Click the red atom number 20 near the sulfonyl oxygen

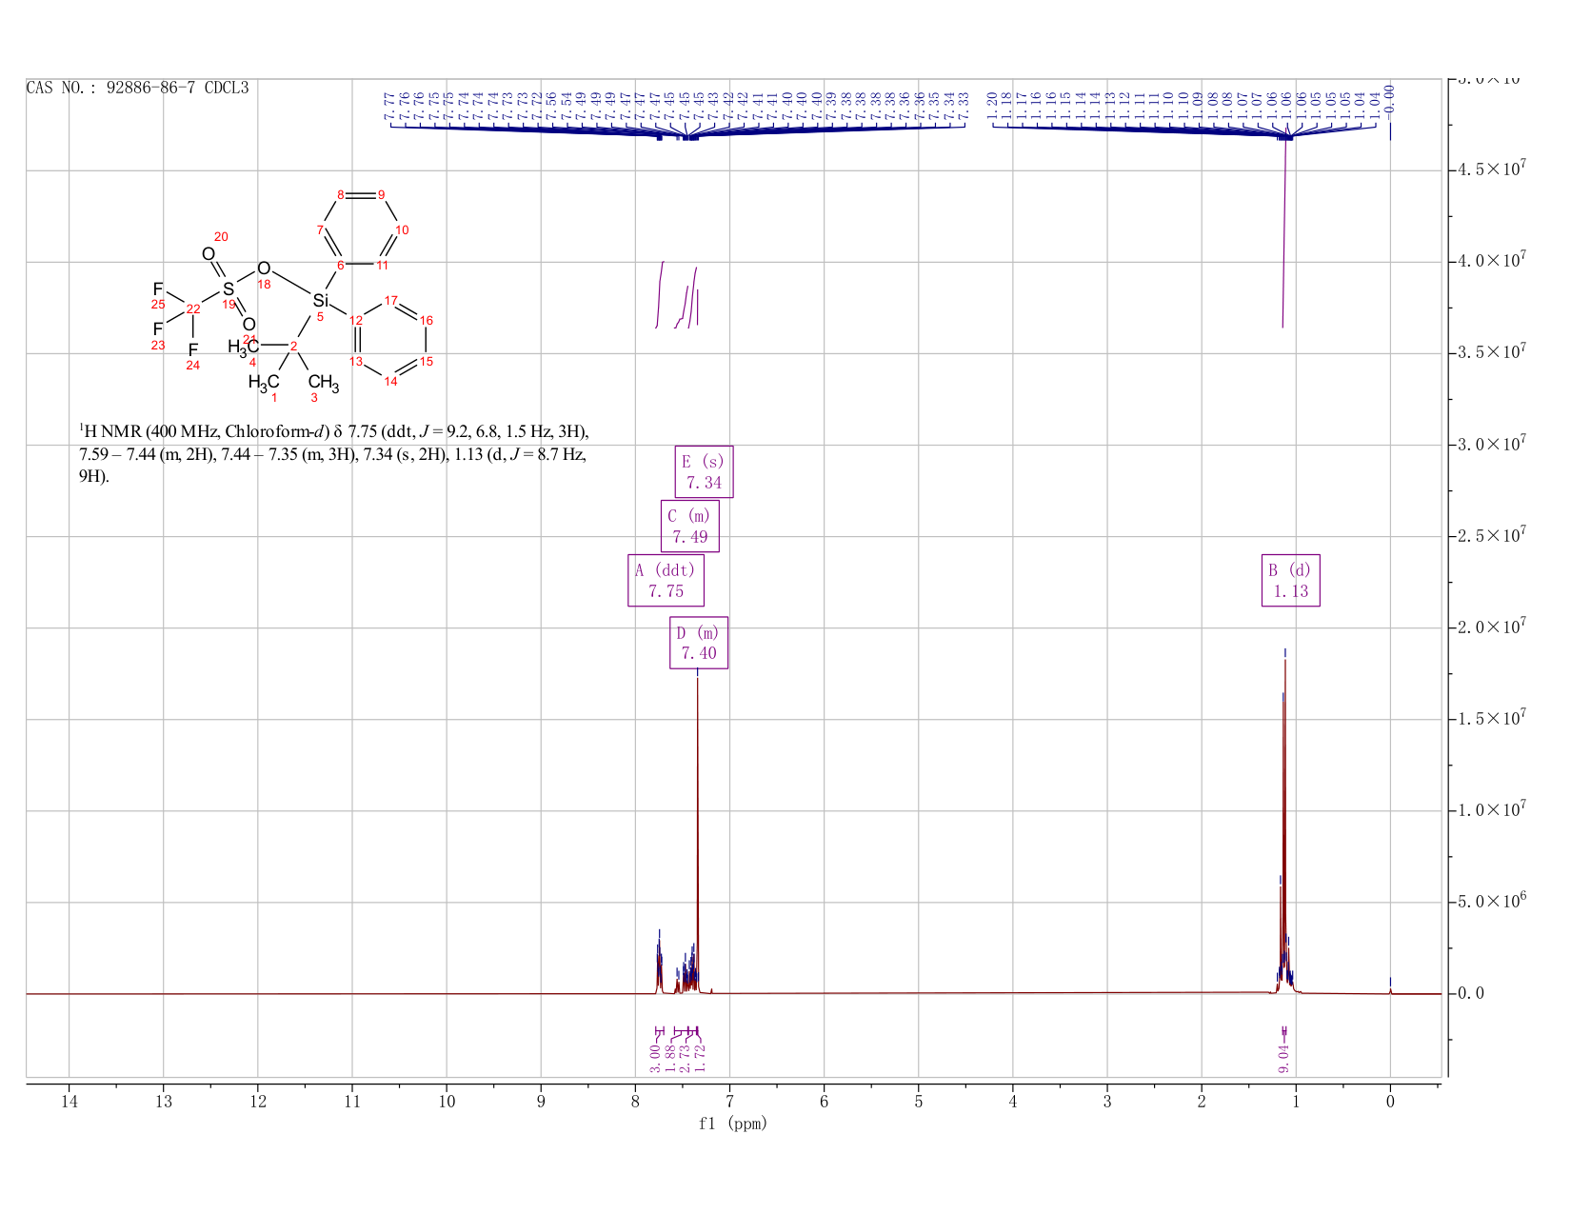point(221,236)
